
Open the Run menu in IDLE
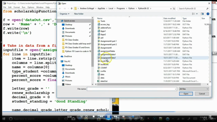(23, 7)
